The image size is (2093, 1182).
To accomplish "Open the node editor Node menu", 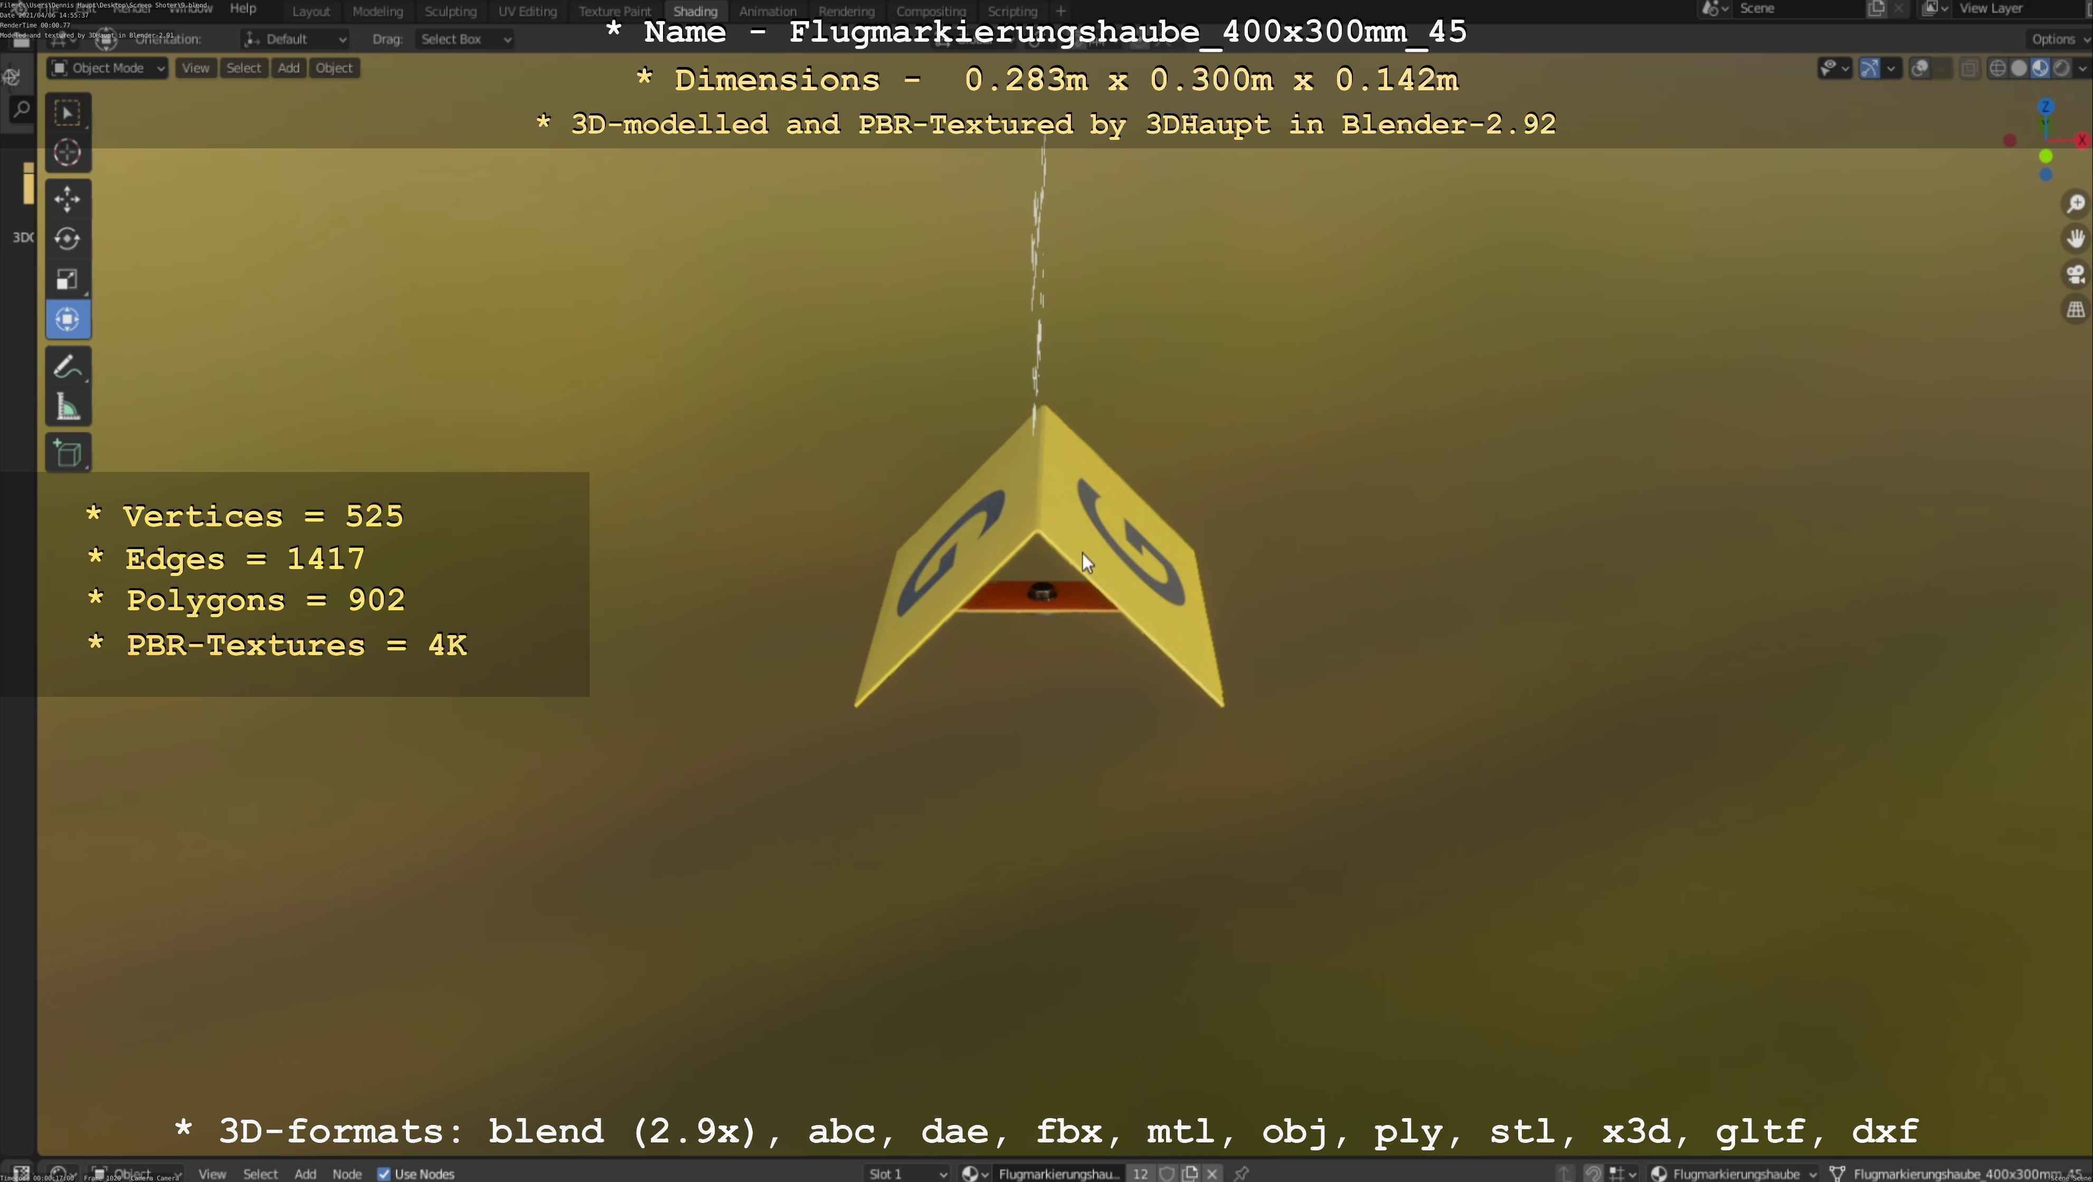I will 347,1174.
